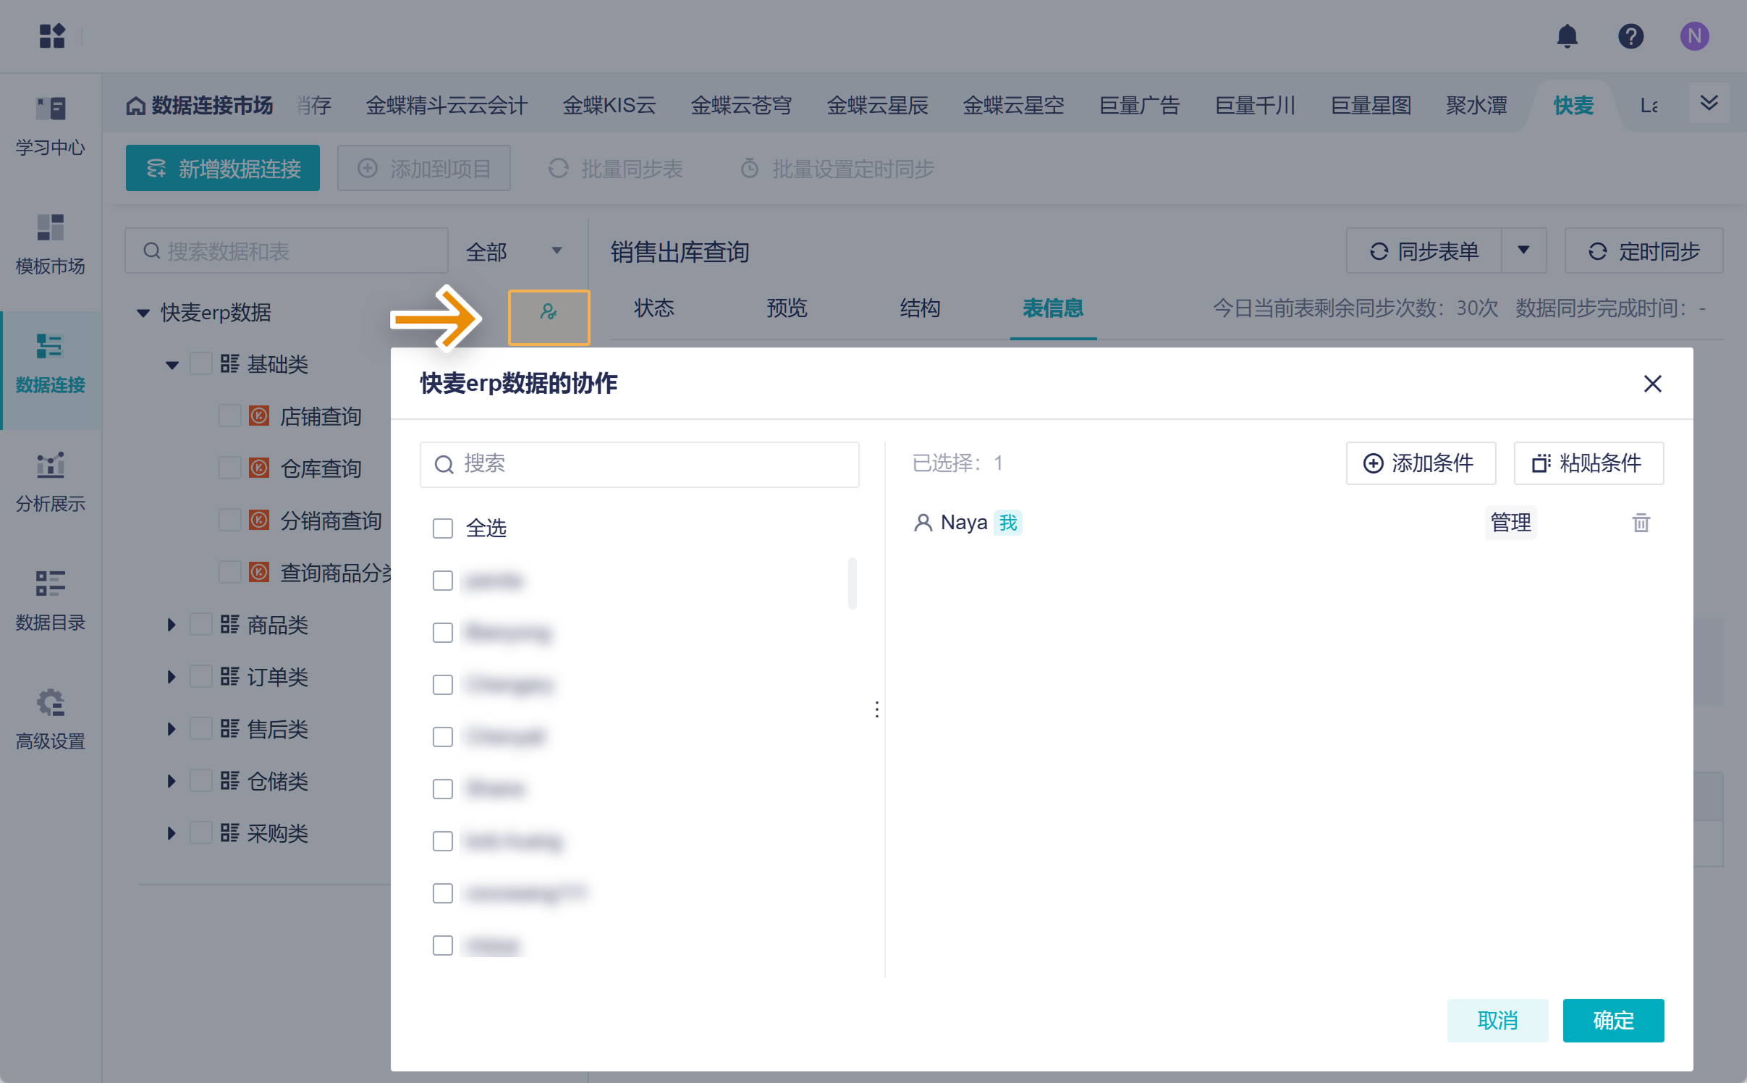Remove Naya using the trash icon
The image size is (1747, 1083).
[x=1641, y=523]
